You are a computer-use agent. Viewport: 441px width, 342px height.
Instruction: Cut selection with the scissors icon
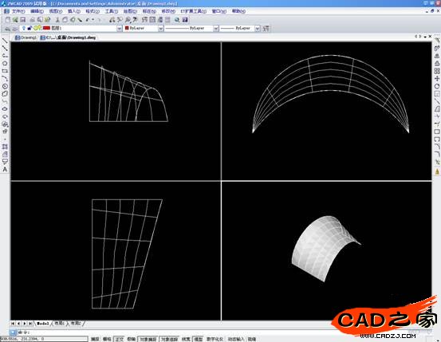tap(57, 20)
